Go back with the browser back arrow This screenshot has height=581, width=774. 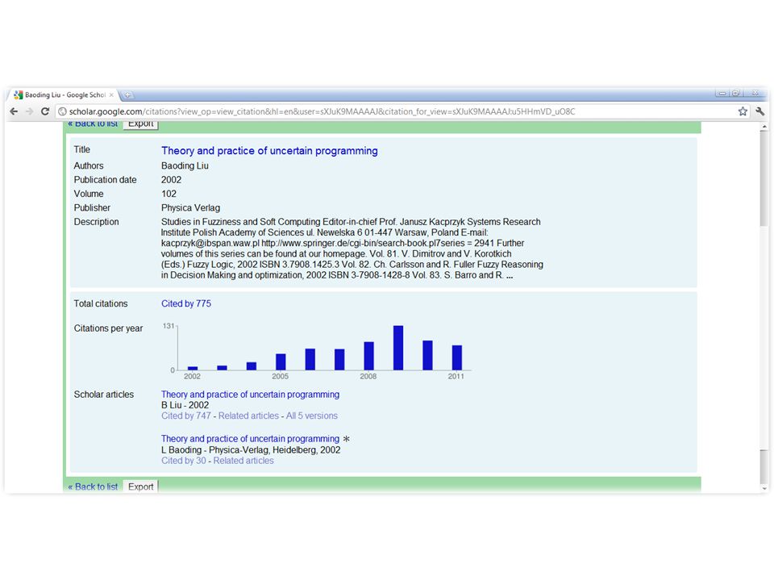point(14,111)
